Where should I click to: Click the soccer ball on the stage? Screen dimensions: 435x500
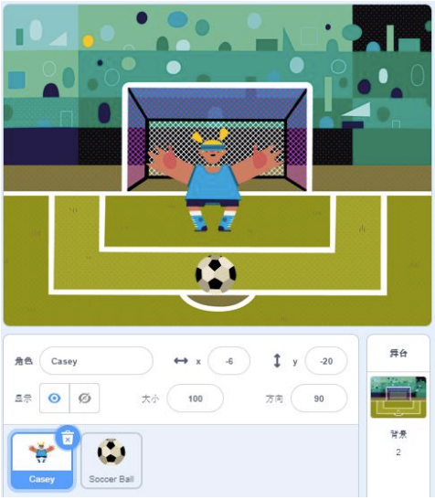click(x=216, y=274)
